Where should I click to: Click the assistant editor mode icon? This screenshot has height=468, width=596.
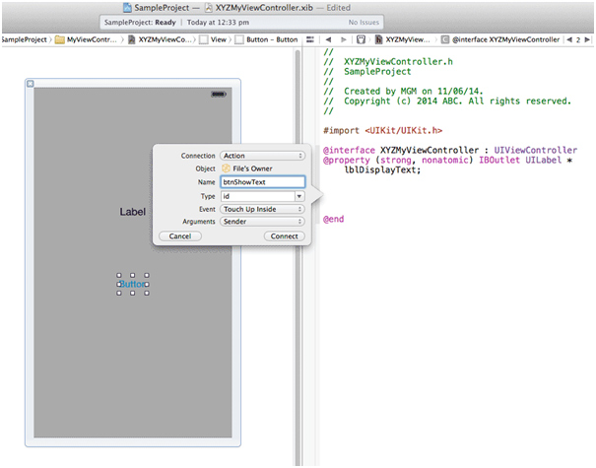click(361, 39)
